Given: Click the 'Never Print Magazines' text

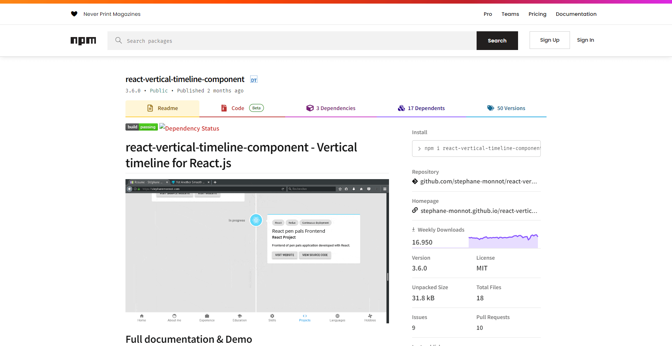Looking at the screenshot, I should [x=112, y=14].
